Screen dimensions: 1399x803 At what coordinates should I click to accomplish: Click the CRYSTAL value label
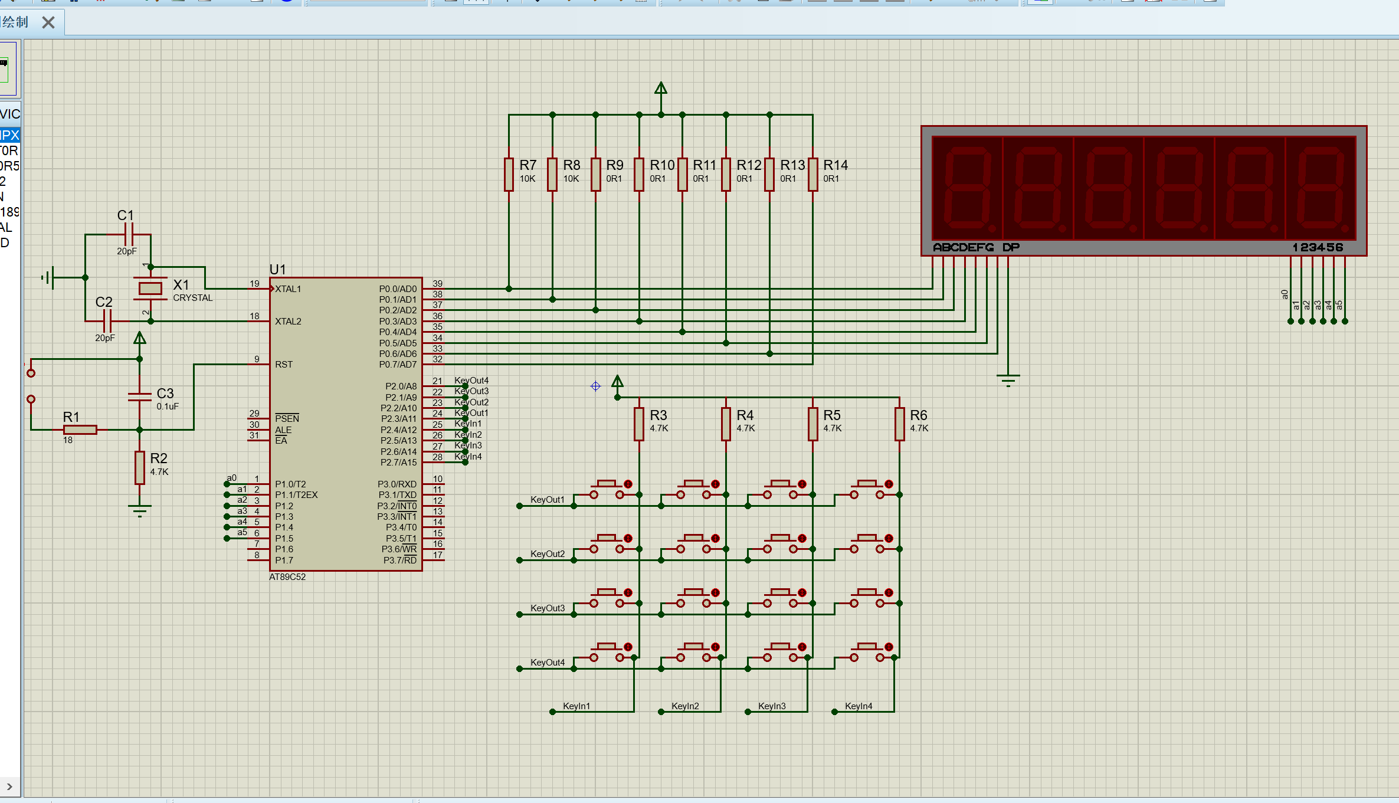click(x=192, y=298)
